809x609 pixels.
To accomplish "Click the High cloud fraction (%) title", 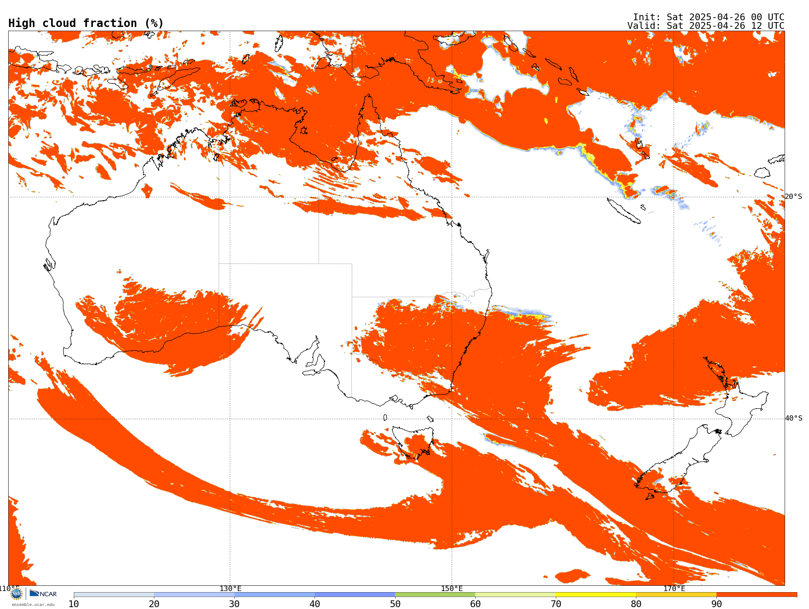I will coord(86,23).
